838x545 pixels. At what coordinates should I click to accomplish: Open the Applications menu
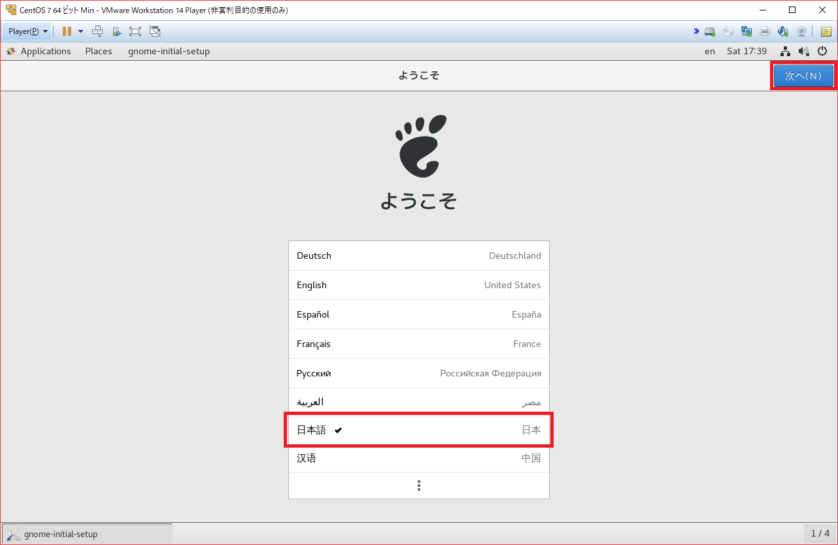click(x=46, y=51)
